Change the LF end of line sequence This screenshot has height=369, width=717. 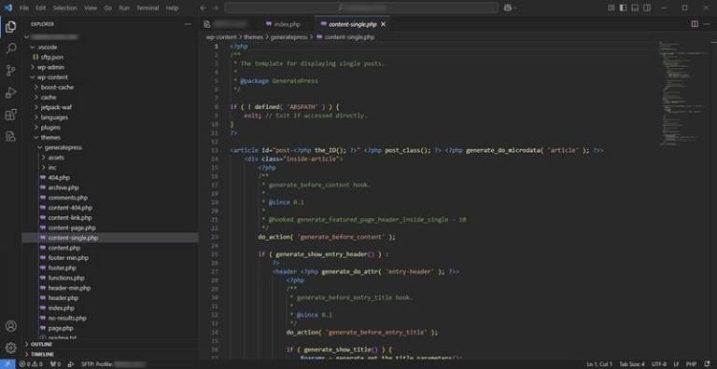[x=676, y=364]
